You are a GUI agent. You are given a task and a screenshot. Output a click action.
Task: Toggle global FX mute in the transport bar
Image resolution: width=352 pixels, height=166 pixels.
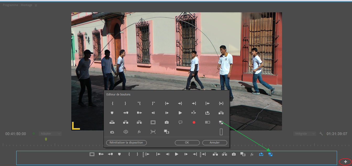pos(252,154)
